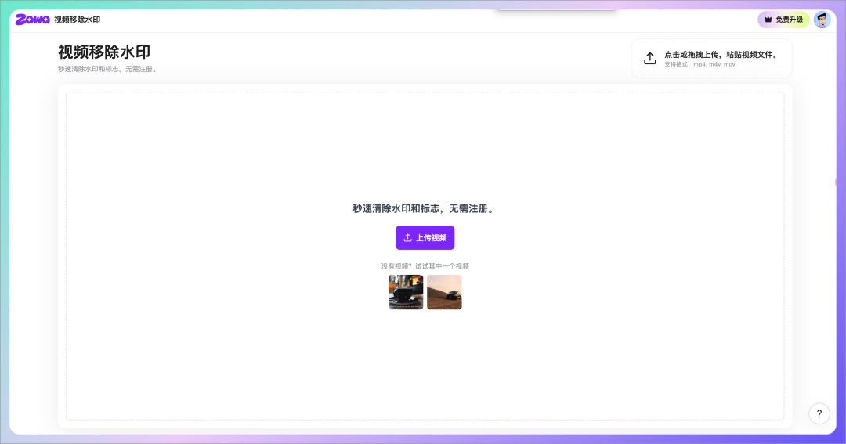Click the 免费升级 upgrade button
Screen dimensions: 846x444
coord(784,20)
